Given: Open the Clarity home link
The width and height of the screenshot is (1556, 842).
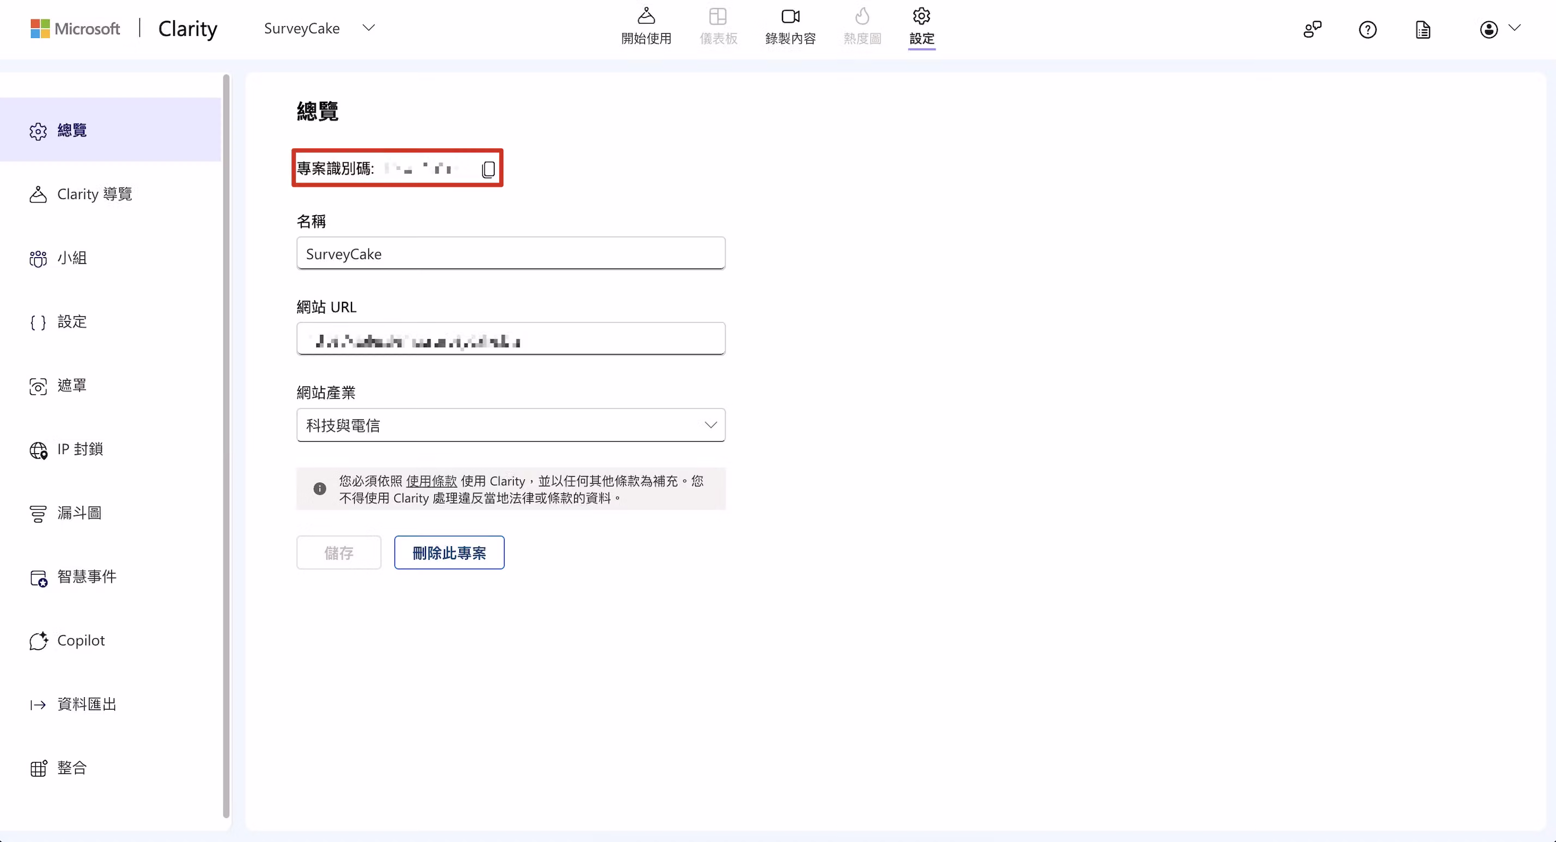Looking at the screenshot, I should pyautogui.click(x=187, y=28).
